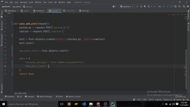Open the File menu
Viewport: 190px width, 107px height.
click(7, 2)
